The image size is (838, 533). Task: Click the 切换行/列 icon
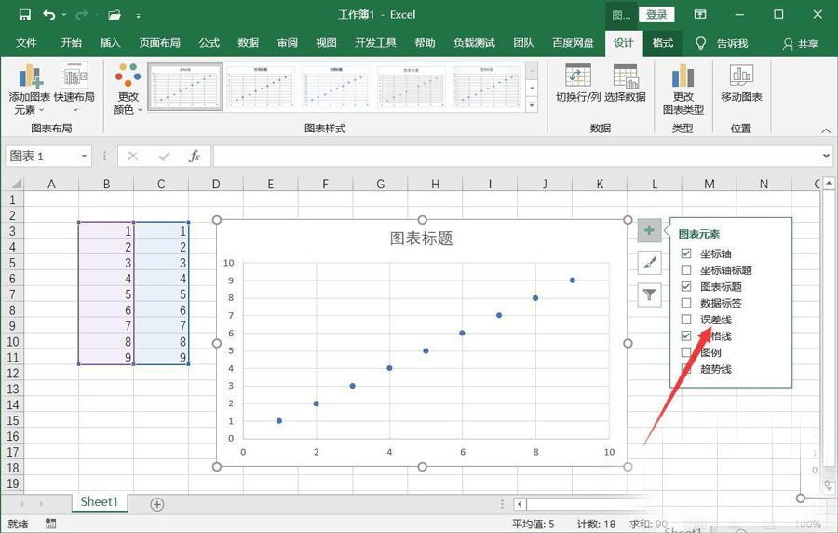(577, 77)
